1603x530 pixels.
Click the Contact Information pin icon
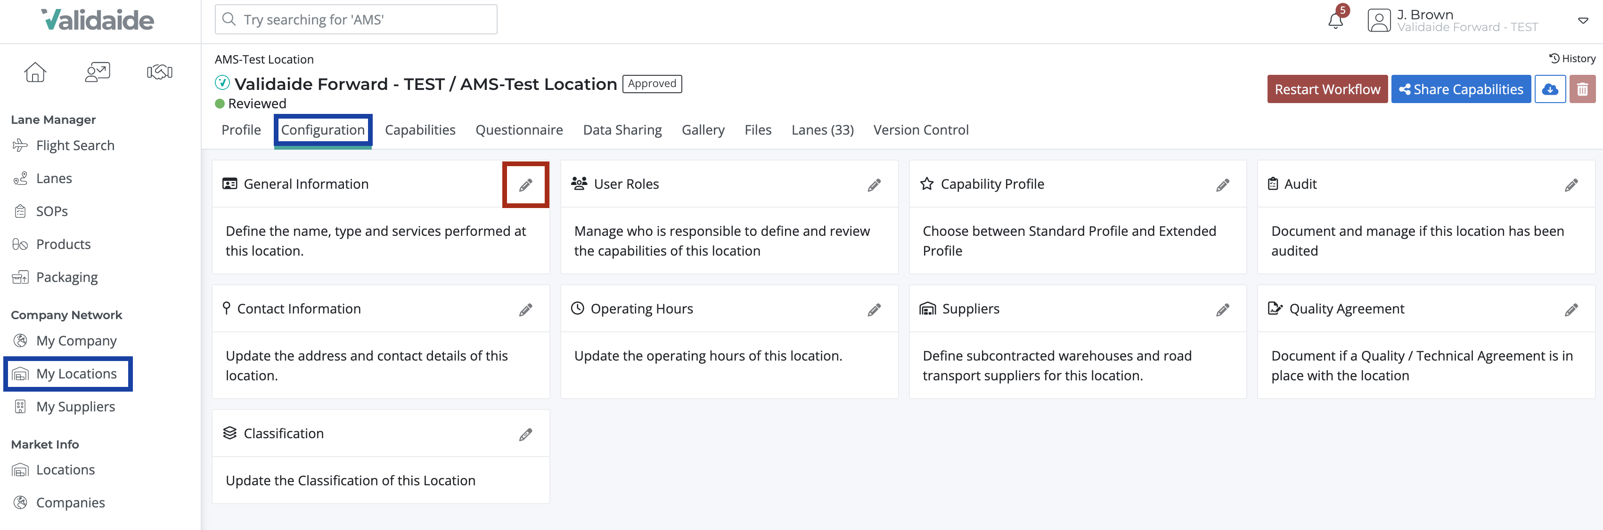click(227, 308)
